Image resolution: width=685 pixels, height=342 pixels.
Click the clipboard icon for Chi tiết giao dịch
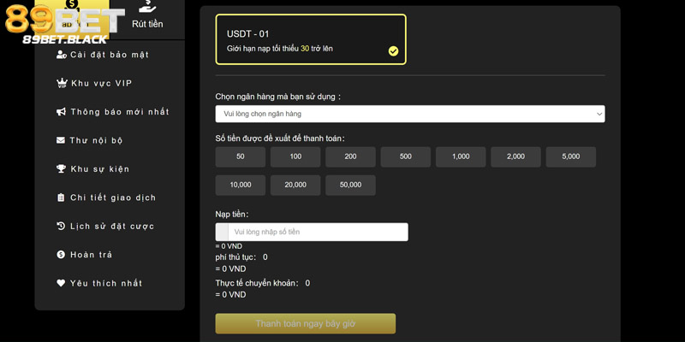point(61,198)
